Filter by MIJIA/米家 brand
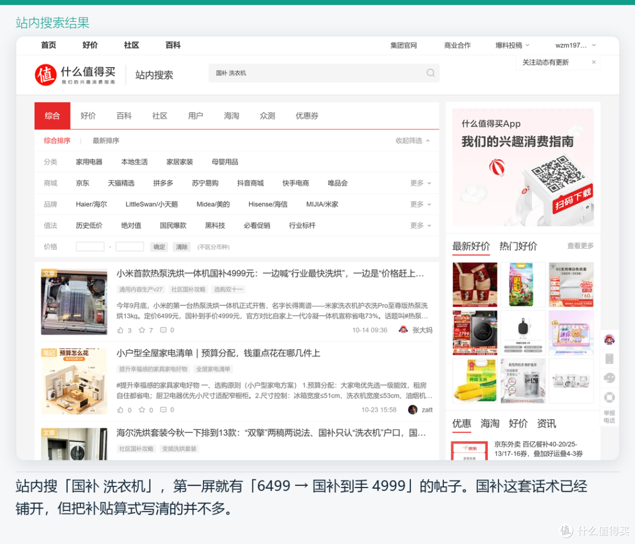 pyautogui.click(x=322, y=204)
